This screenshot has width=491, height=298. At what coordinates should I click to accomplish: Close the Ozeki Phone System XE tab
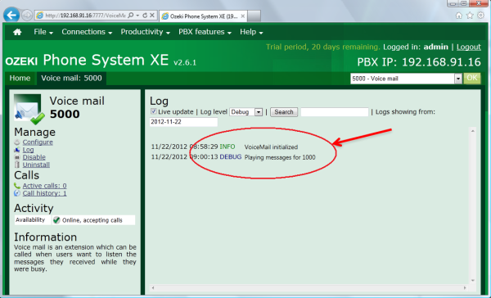(243, 16)
